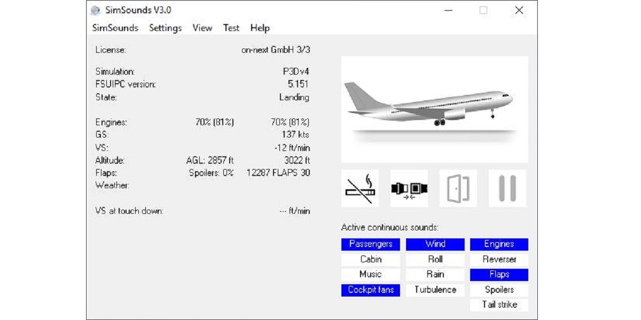Enable the Reverser sound

coord(499,259)
